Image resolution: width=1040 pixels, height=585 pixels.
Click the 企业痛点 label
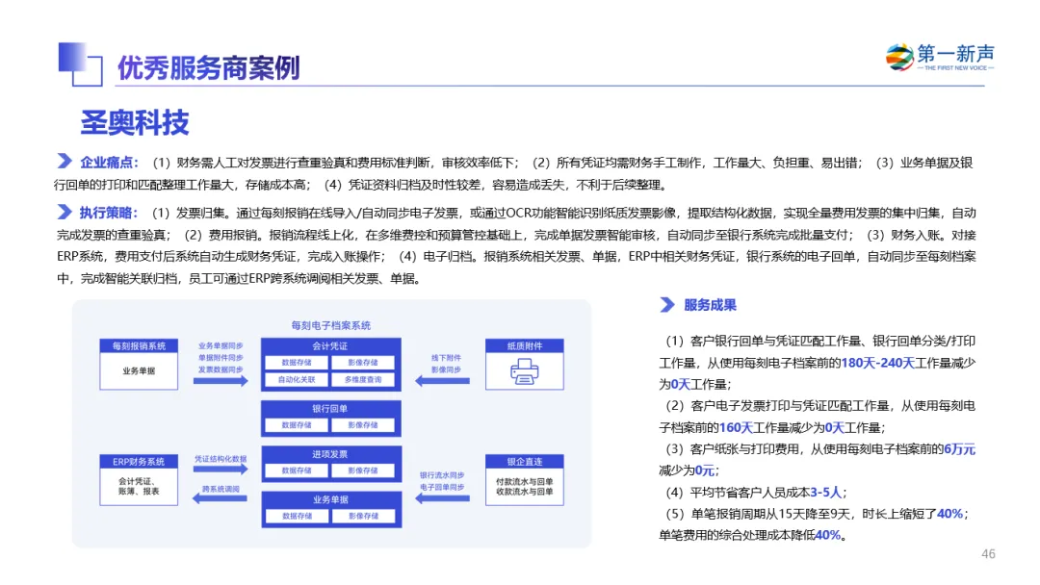pyautogui.click(x=110, y=163)
